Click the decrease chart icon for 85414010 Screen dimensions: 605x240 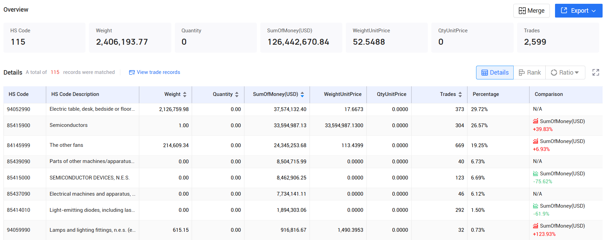(x=536, y=206)
